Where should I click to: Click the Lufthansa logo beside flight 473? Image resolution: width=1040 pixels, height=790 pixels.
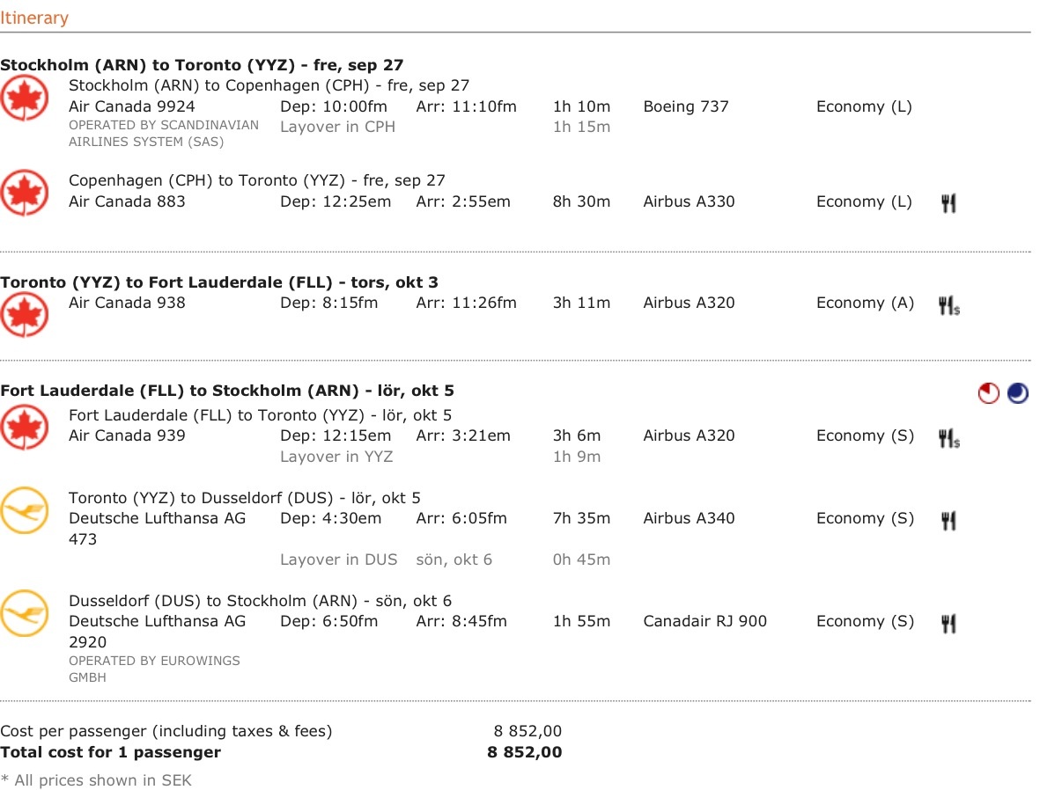tap(25, 510)
